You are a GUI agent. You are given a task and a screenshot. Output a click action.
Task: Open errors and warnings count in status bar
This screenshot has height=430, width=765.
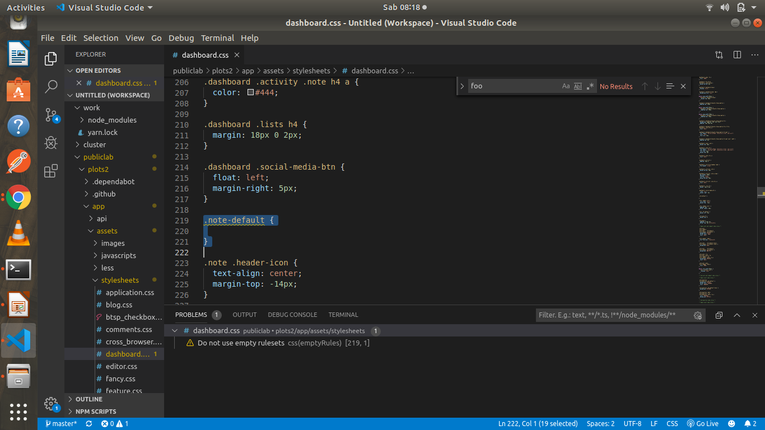[115, 424]
